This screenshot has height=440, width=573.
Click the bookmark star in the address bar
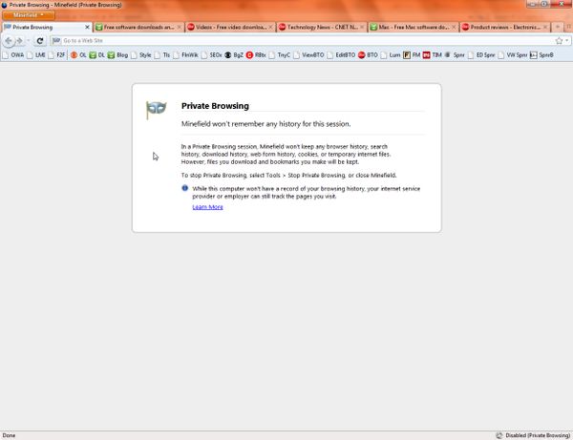[558, 41]
